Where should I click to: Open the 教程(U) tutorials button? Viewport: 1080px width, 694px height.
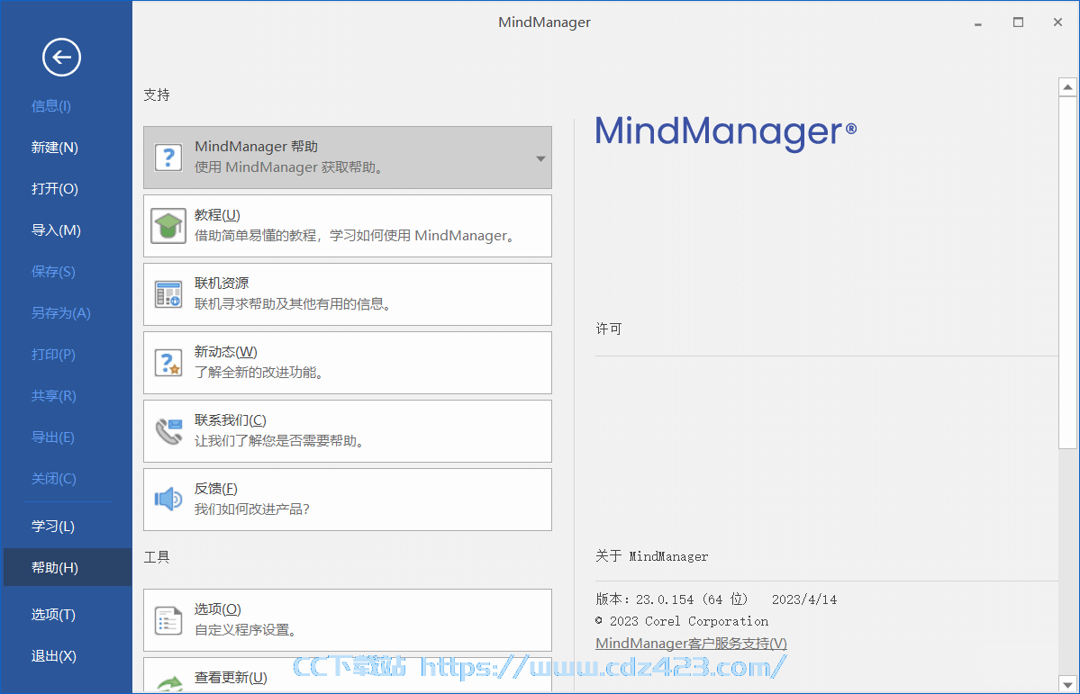coord(348,226)
